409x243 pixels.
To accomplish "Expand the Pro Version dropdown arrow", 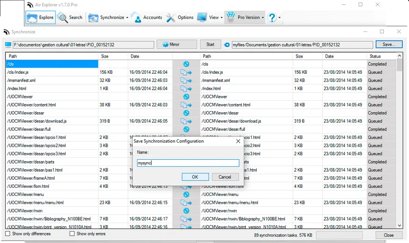I will pyautogui.click(x=263, y=18).
